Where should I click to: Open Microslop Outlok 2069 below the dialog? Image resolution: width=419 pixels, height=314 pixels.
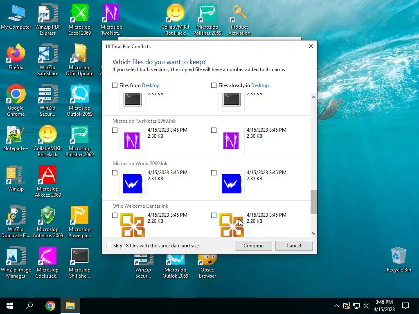(x=175, y=267)
